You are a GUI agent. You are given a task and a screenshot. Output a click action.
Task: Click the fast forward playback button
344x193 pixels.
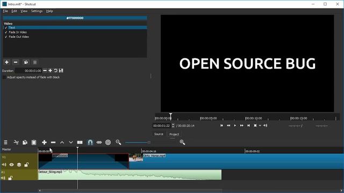click(241, 125)
